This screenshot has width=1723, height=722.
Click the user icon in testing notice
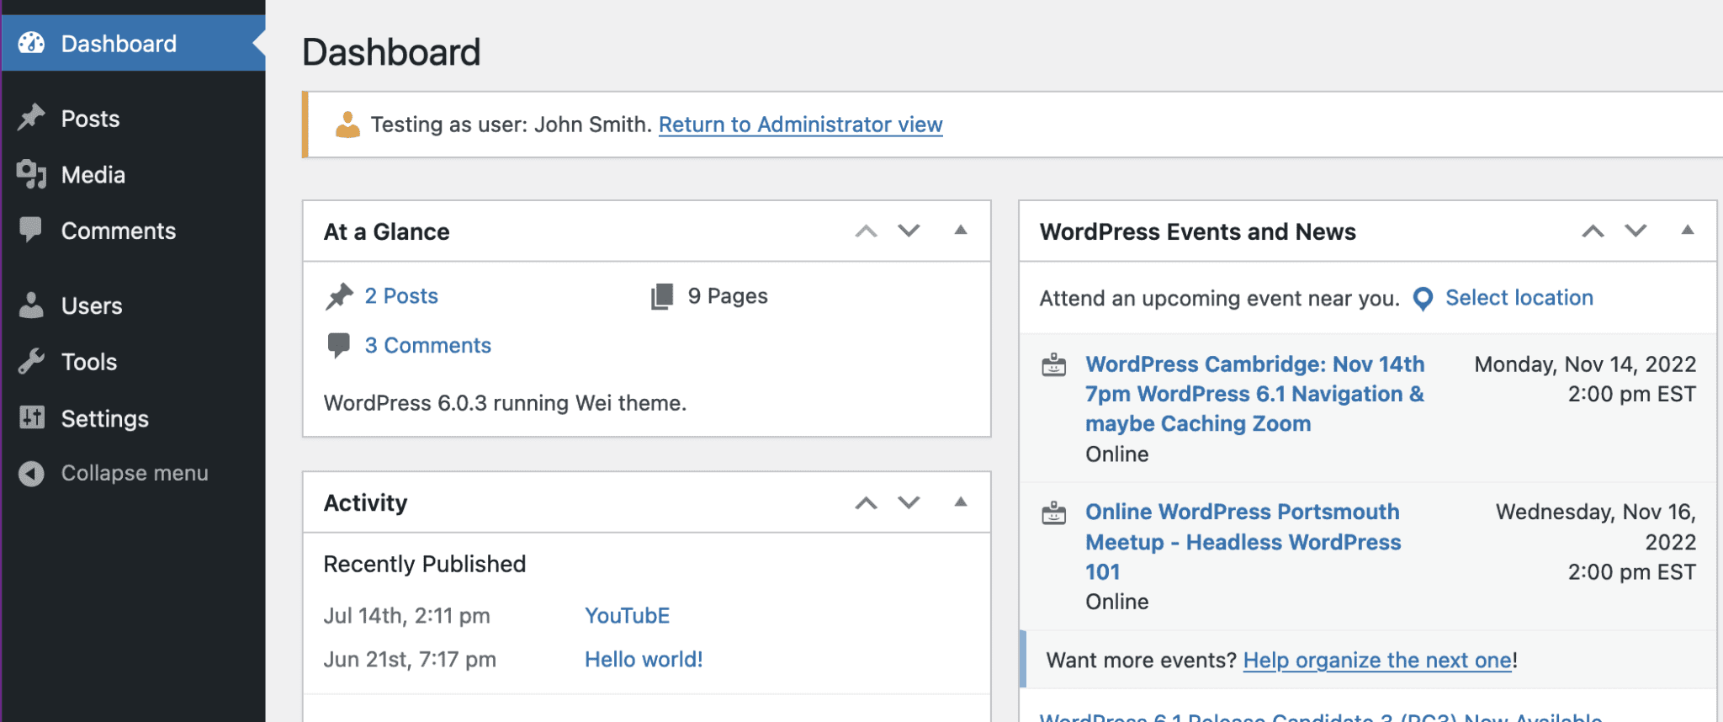347,125
